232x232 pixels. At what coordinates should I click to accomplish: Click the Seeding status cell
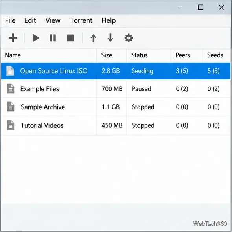coord(142,71)
